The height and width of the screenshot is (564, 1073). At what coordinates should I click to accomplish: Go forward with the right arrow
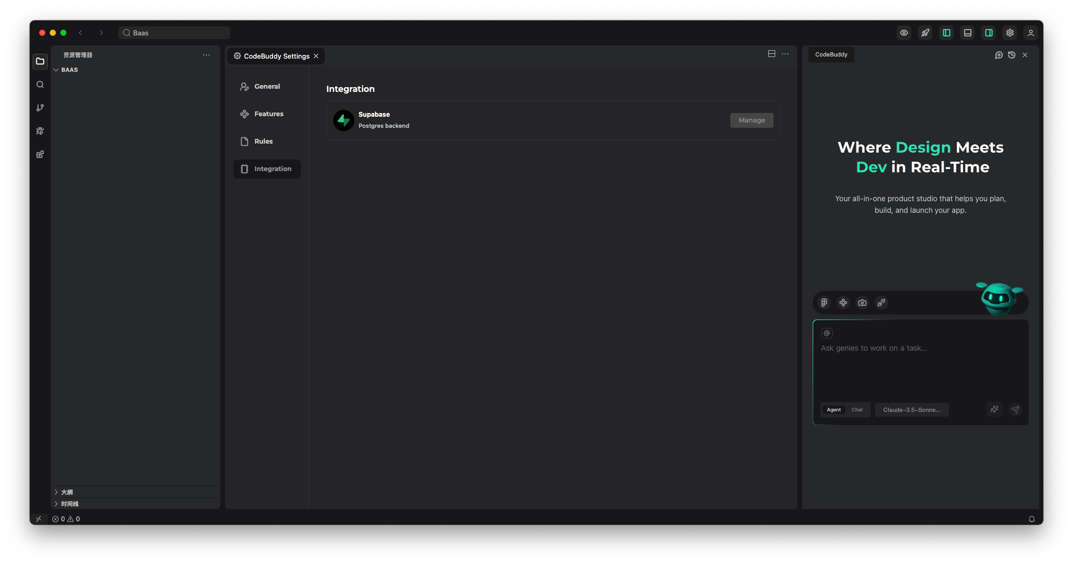(x=101, y=33)
